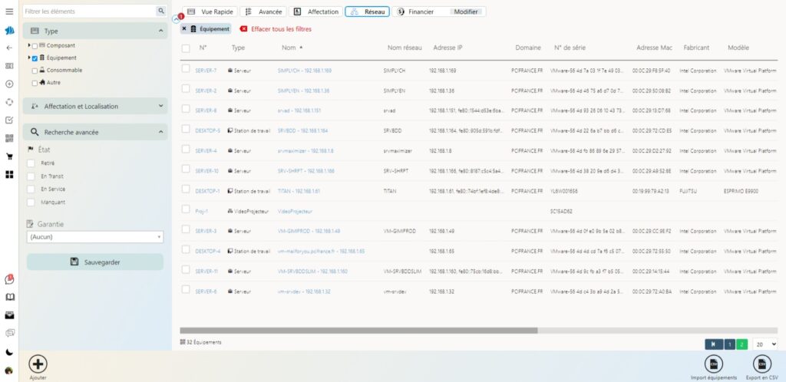Click the shopping cart icon in sidebar

9,156
